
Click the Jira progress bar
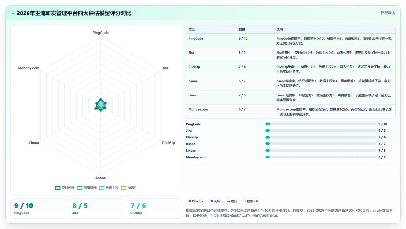[x=321, y=131]
